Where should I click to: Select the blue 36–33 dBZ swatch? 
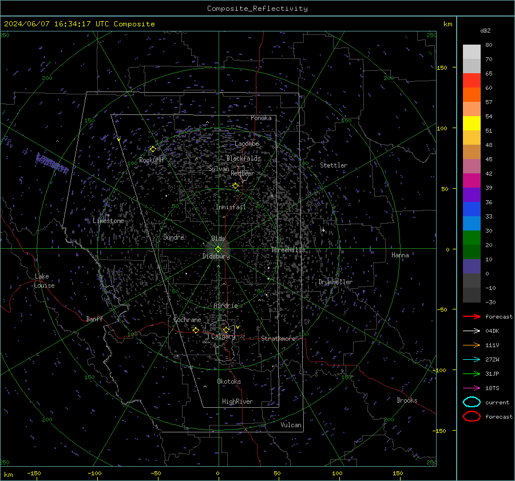pyautogui.click(x=472, y=209)
